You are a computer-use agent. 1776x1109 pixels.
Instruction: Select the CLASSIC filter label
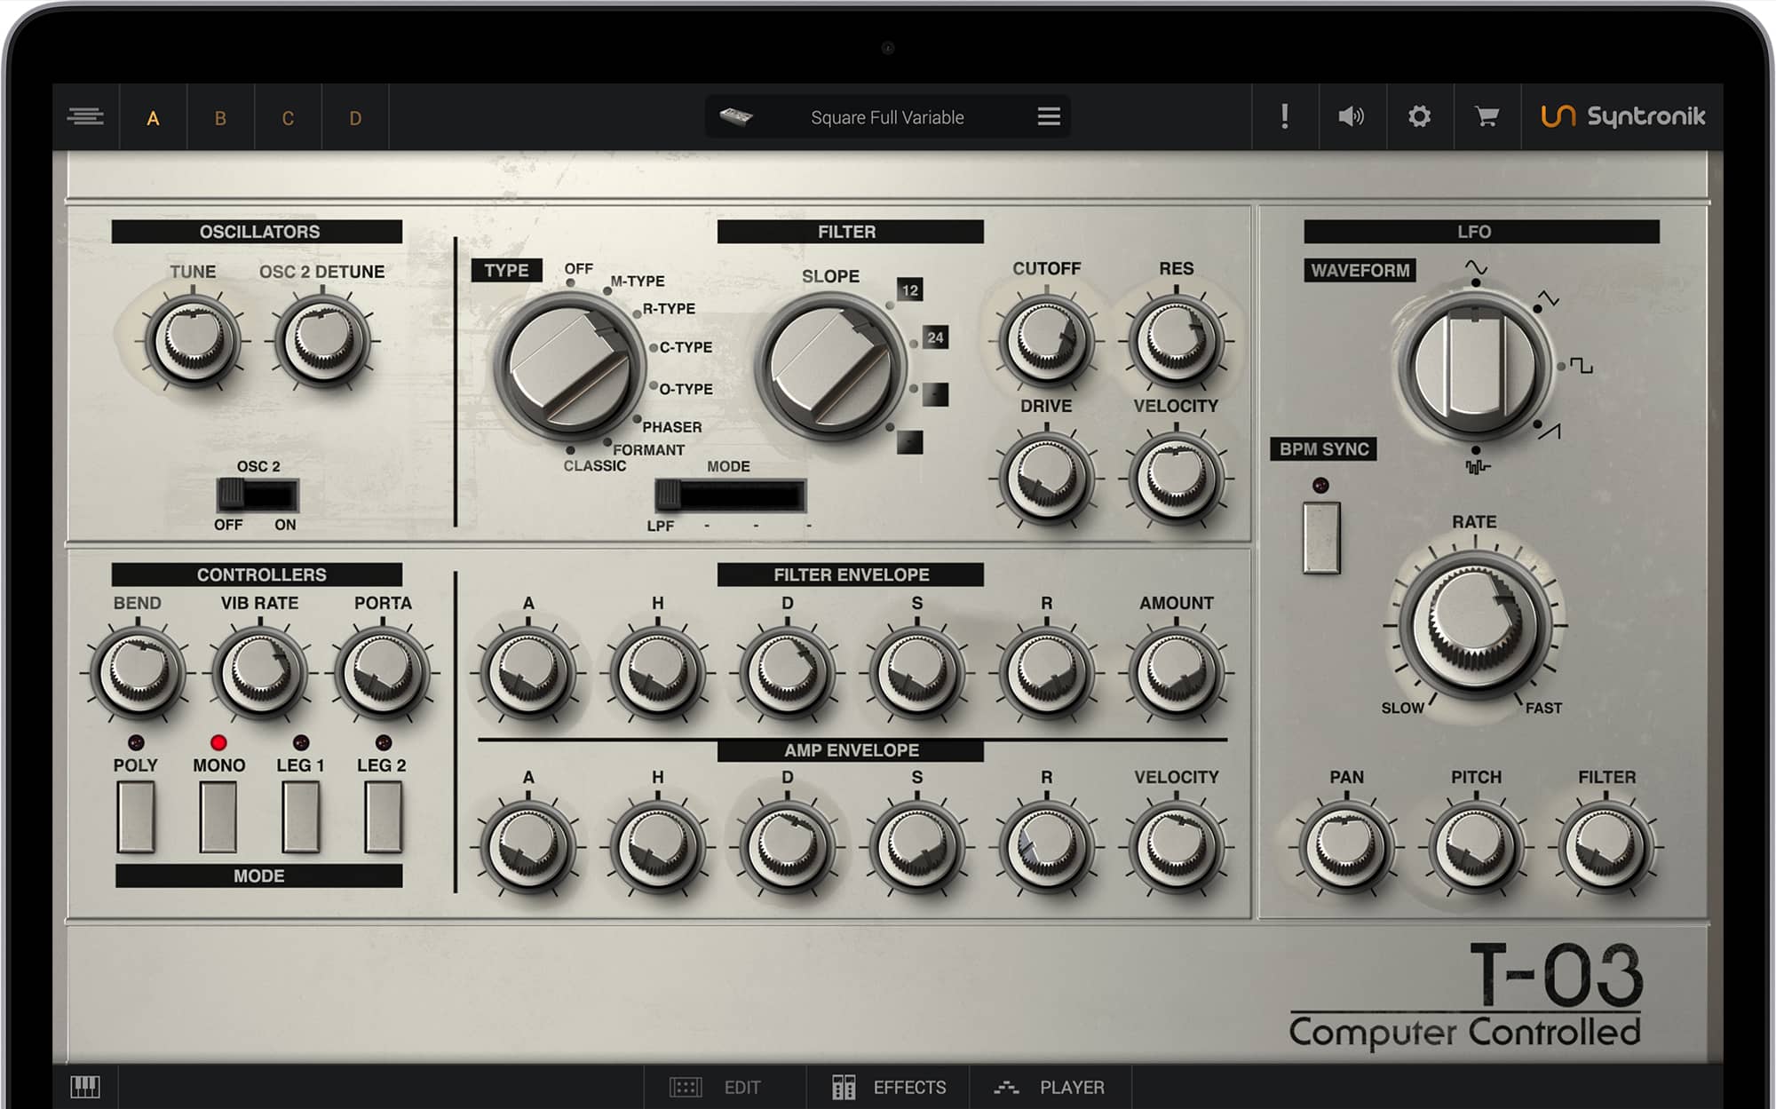(594, 466)
